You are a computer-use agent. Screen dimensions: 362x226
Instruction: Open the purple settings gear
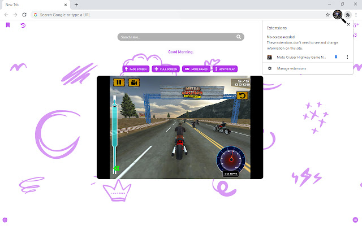(5, 220)
